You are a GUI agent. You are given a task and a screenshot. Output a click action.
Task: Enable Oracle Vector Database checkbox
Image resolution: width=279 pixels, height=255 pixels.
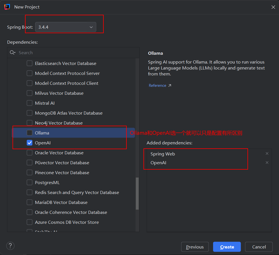pyautogui.click(x=30, y=153)
